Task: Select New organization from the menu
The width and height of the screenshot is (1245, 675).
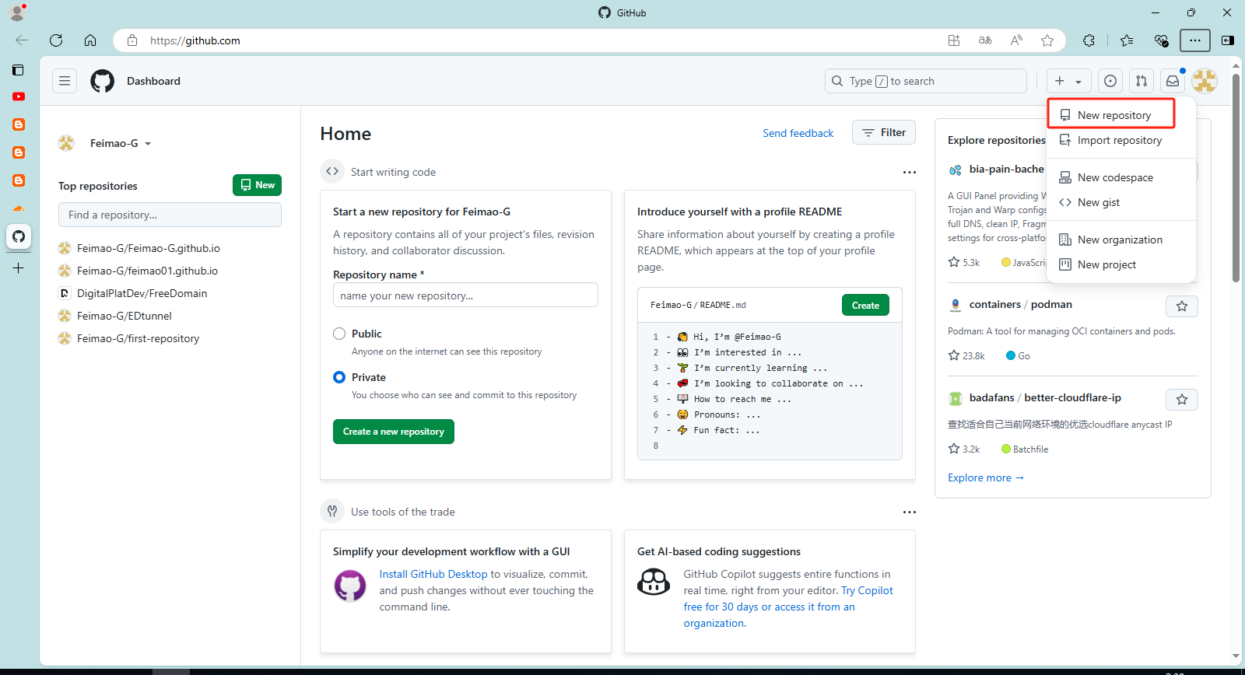Action: click(1120, 240)
